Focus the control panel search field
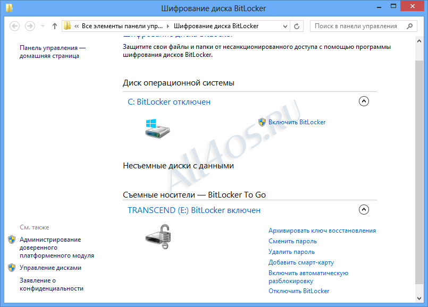 point(363,26)
